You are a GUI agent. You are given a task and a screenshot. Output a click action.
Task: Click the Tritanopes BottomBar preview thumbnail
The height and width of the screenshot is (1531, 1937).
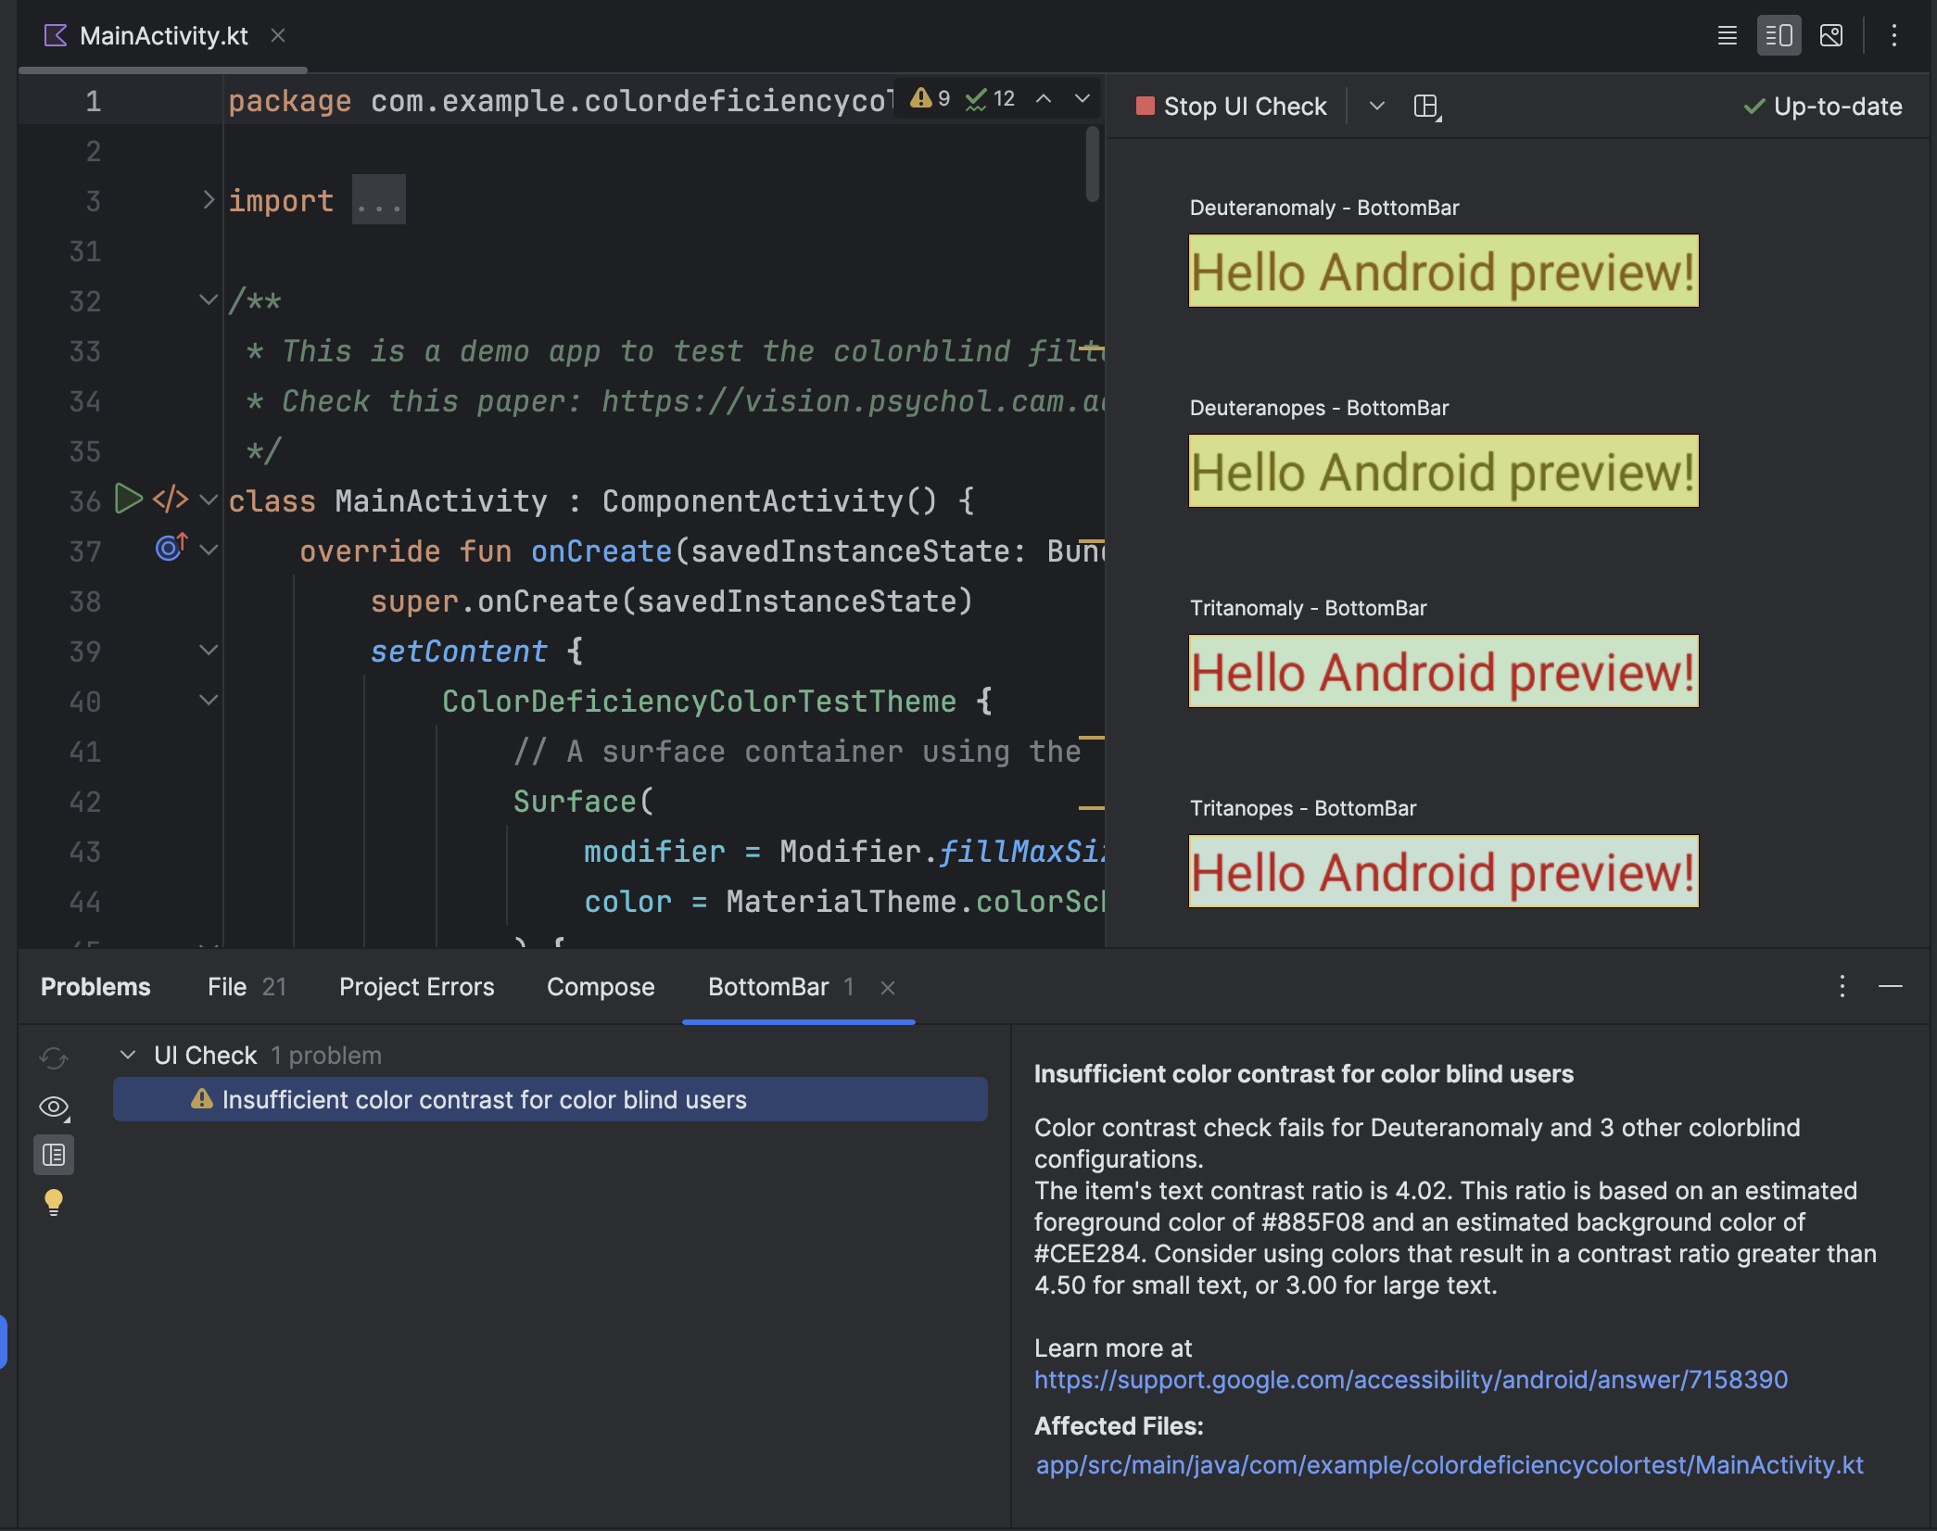[x=1440, y=869]
